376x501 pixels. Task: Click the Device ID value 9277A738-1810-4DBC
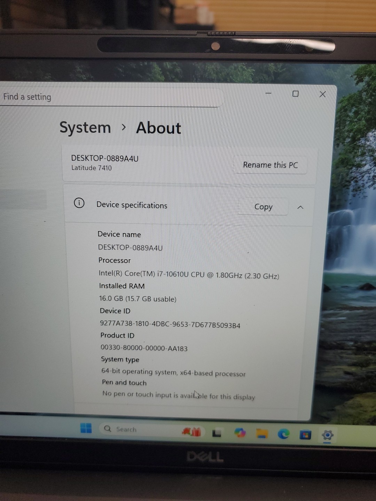tap(170, 324)
